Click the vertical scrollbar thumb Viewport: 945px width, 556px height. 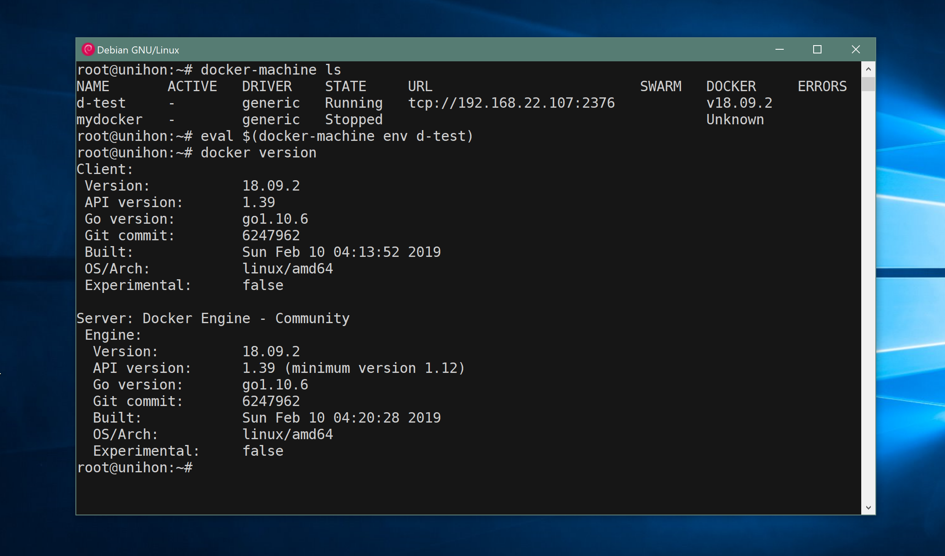pos(868,84)
